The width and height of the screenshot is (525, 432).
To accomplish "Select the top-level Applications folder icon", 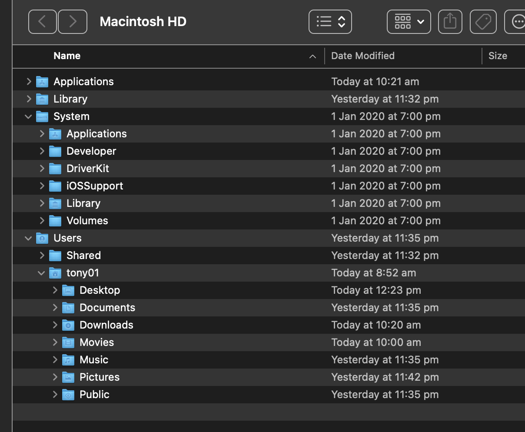I will click(42, 82).
